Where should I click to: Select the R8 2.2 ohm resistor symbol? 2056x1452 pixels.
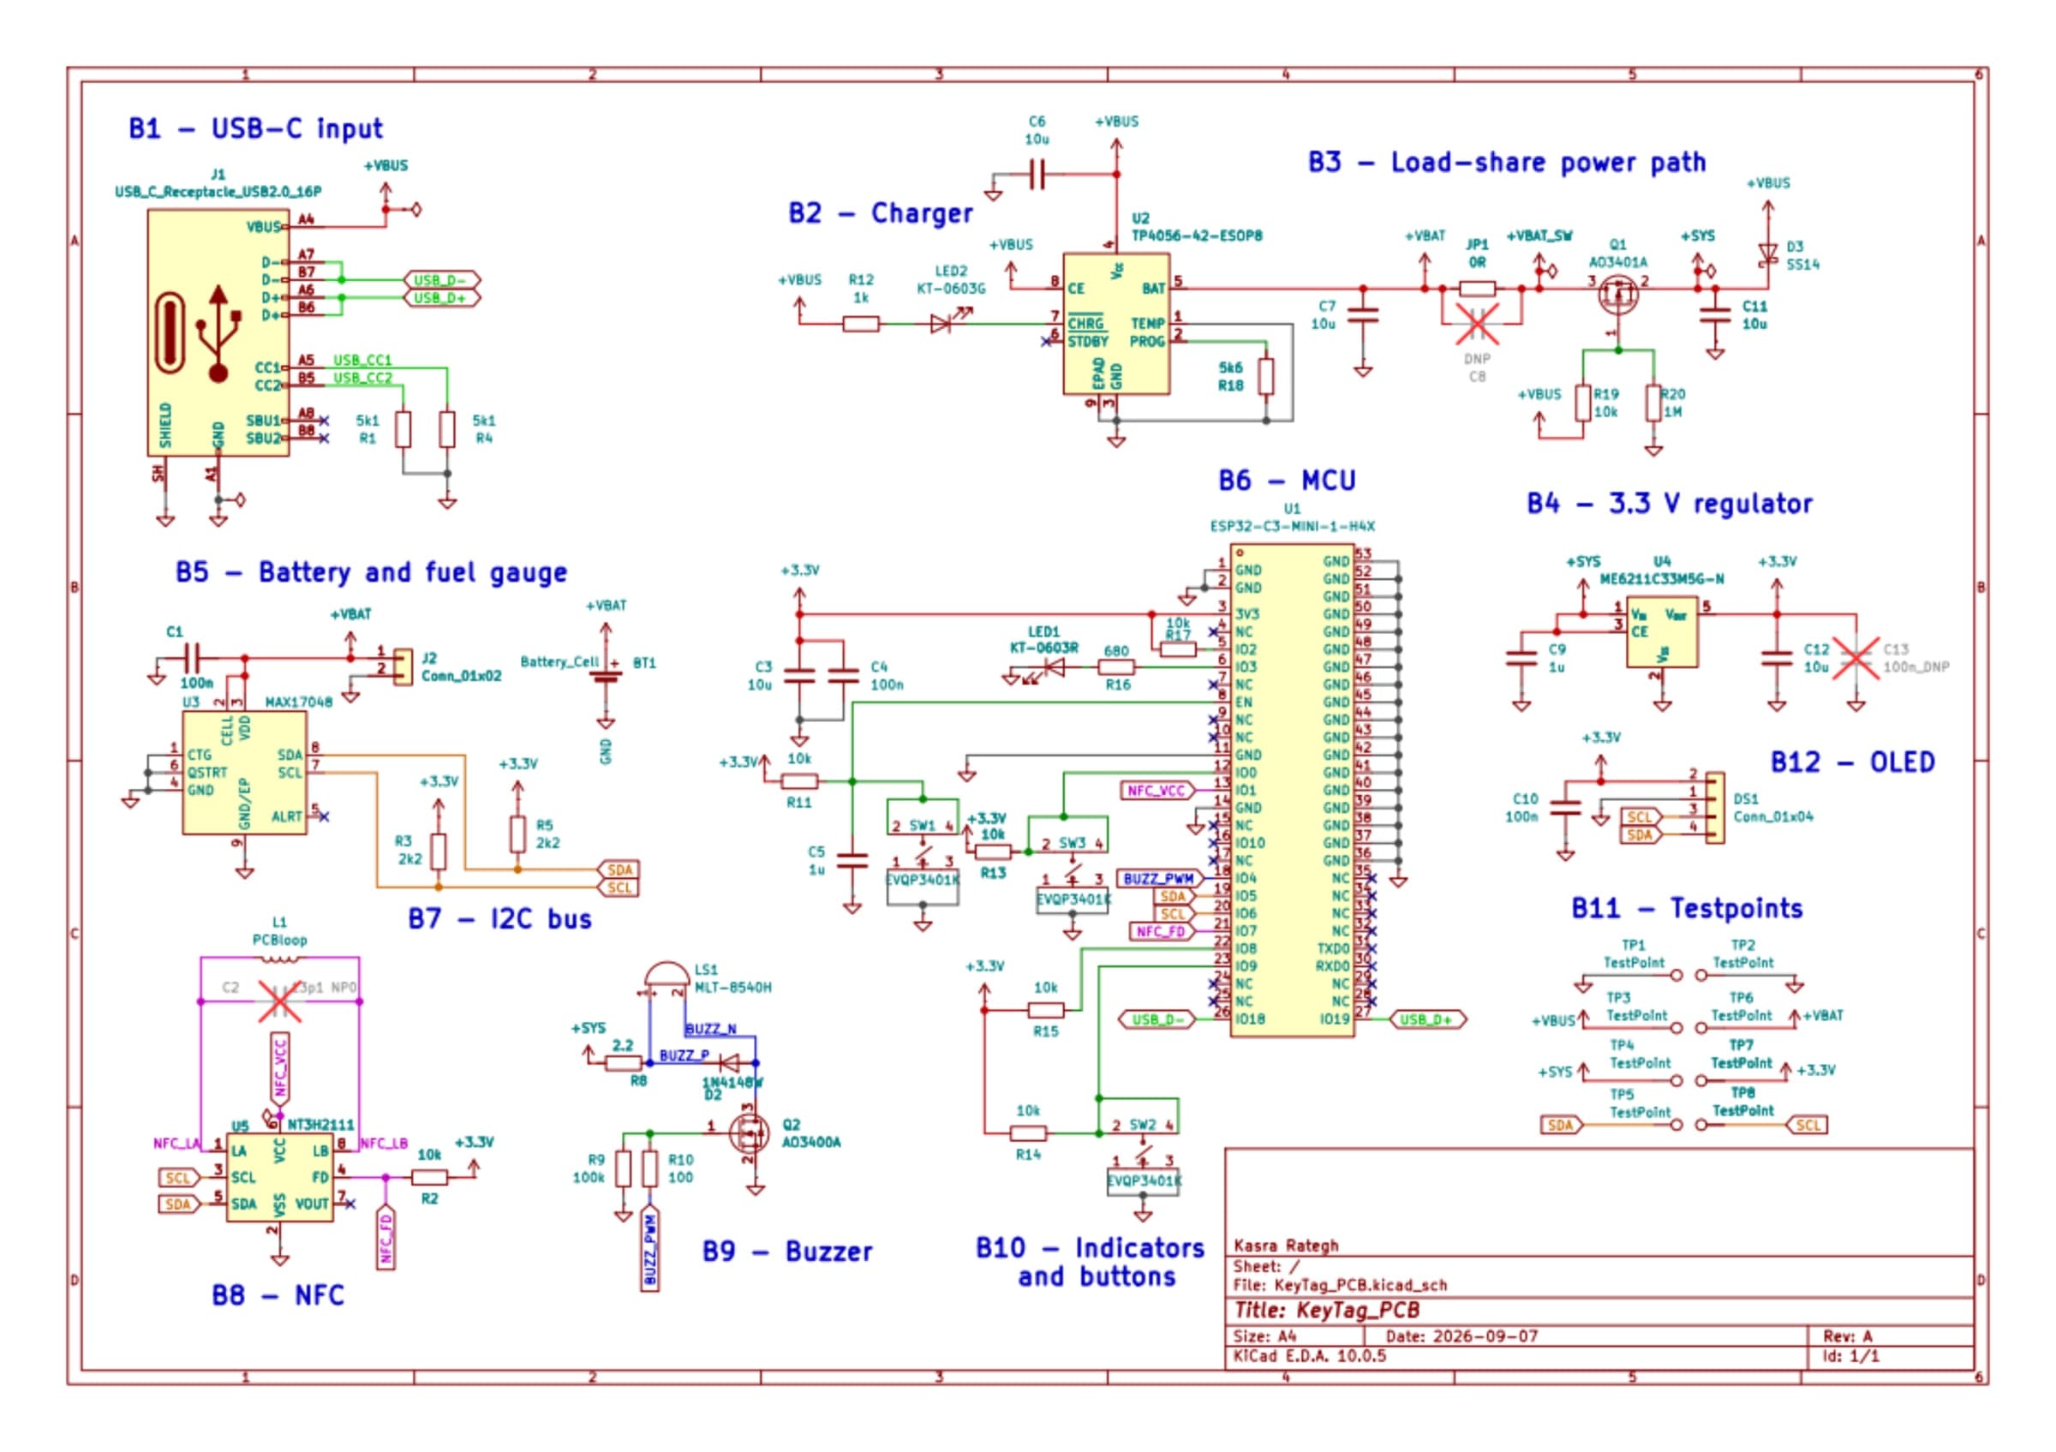click(624, 1063)
